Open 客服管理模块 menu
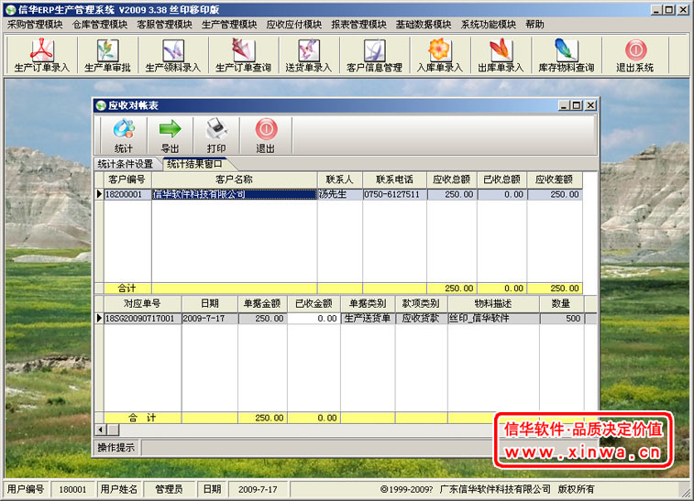Image resolution: width=694 pixels, height=501 pixels. point(165,25)
